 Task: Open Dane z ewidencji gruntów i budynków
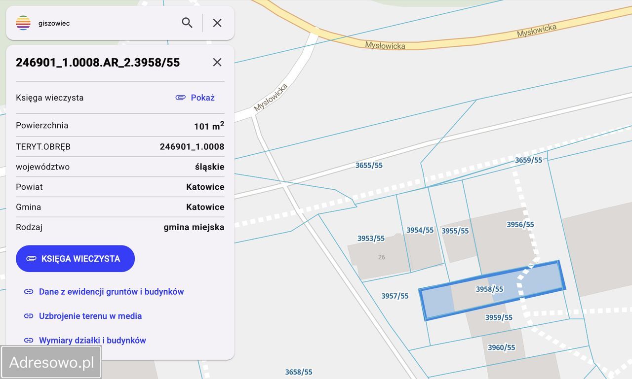112,291
